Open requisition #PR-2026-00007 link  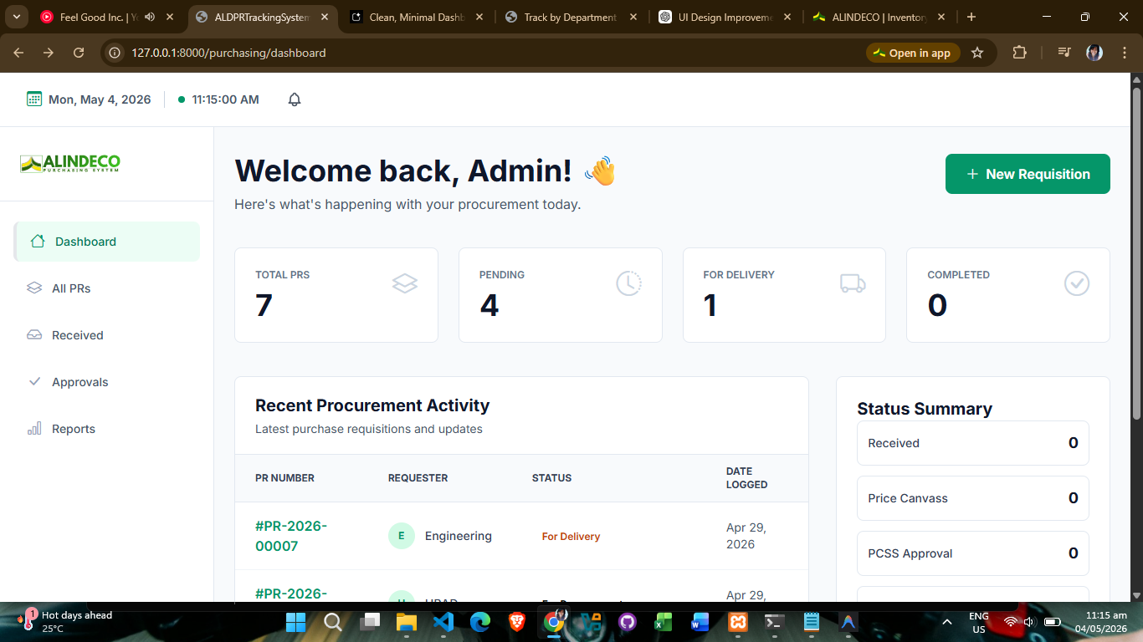click(x=291, y=536)
